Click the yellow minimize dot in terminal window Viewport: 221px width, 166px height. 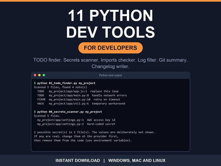[40, 75]
